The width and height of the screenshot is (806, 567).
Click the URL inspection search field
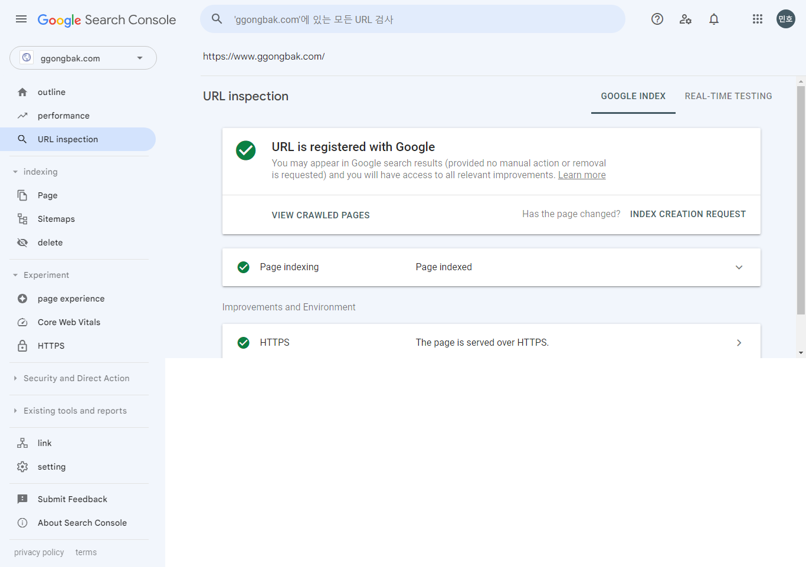(x=413, y=19)
